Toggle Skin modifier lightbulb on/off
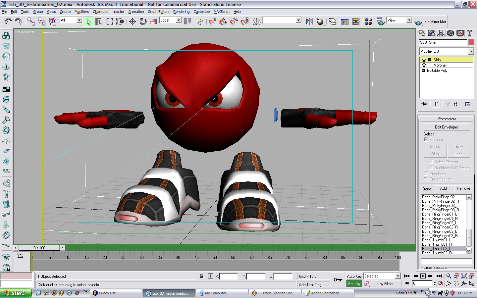This screenshot has height=298, width=477. click(x=424, y=60)
